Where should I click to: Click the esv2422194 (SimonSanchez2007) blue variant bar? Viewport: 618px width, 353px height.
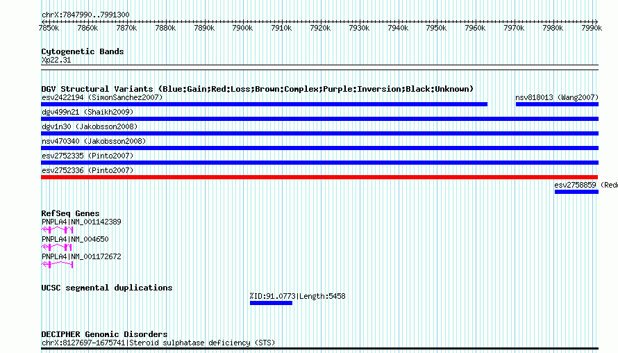click(264, 104)
